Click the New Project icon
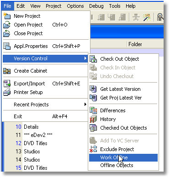This screenshot has width=170, height=178. pyautogui.click(x=7, y=16)
